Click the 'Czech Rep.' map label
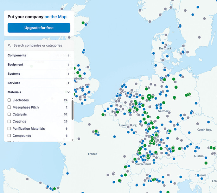This screenshot has width=217, height=193. click(x=204, y=130)
